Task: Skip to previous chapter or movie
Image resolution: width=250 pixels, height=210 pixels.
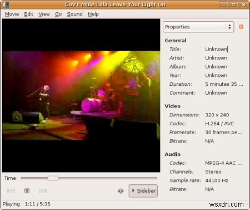Action: click(x=11, y=191)
